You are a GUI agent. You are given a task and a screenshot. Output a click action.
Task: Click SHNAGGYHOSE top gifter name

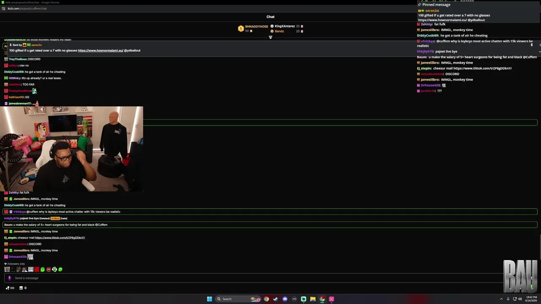(257, 26)
